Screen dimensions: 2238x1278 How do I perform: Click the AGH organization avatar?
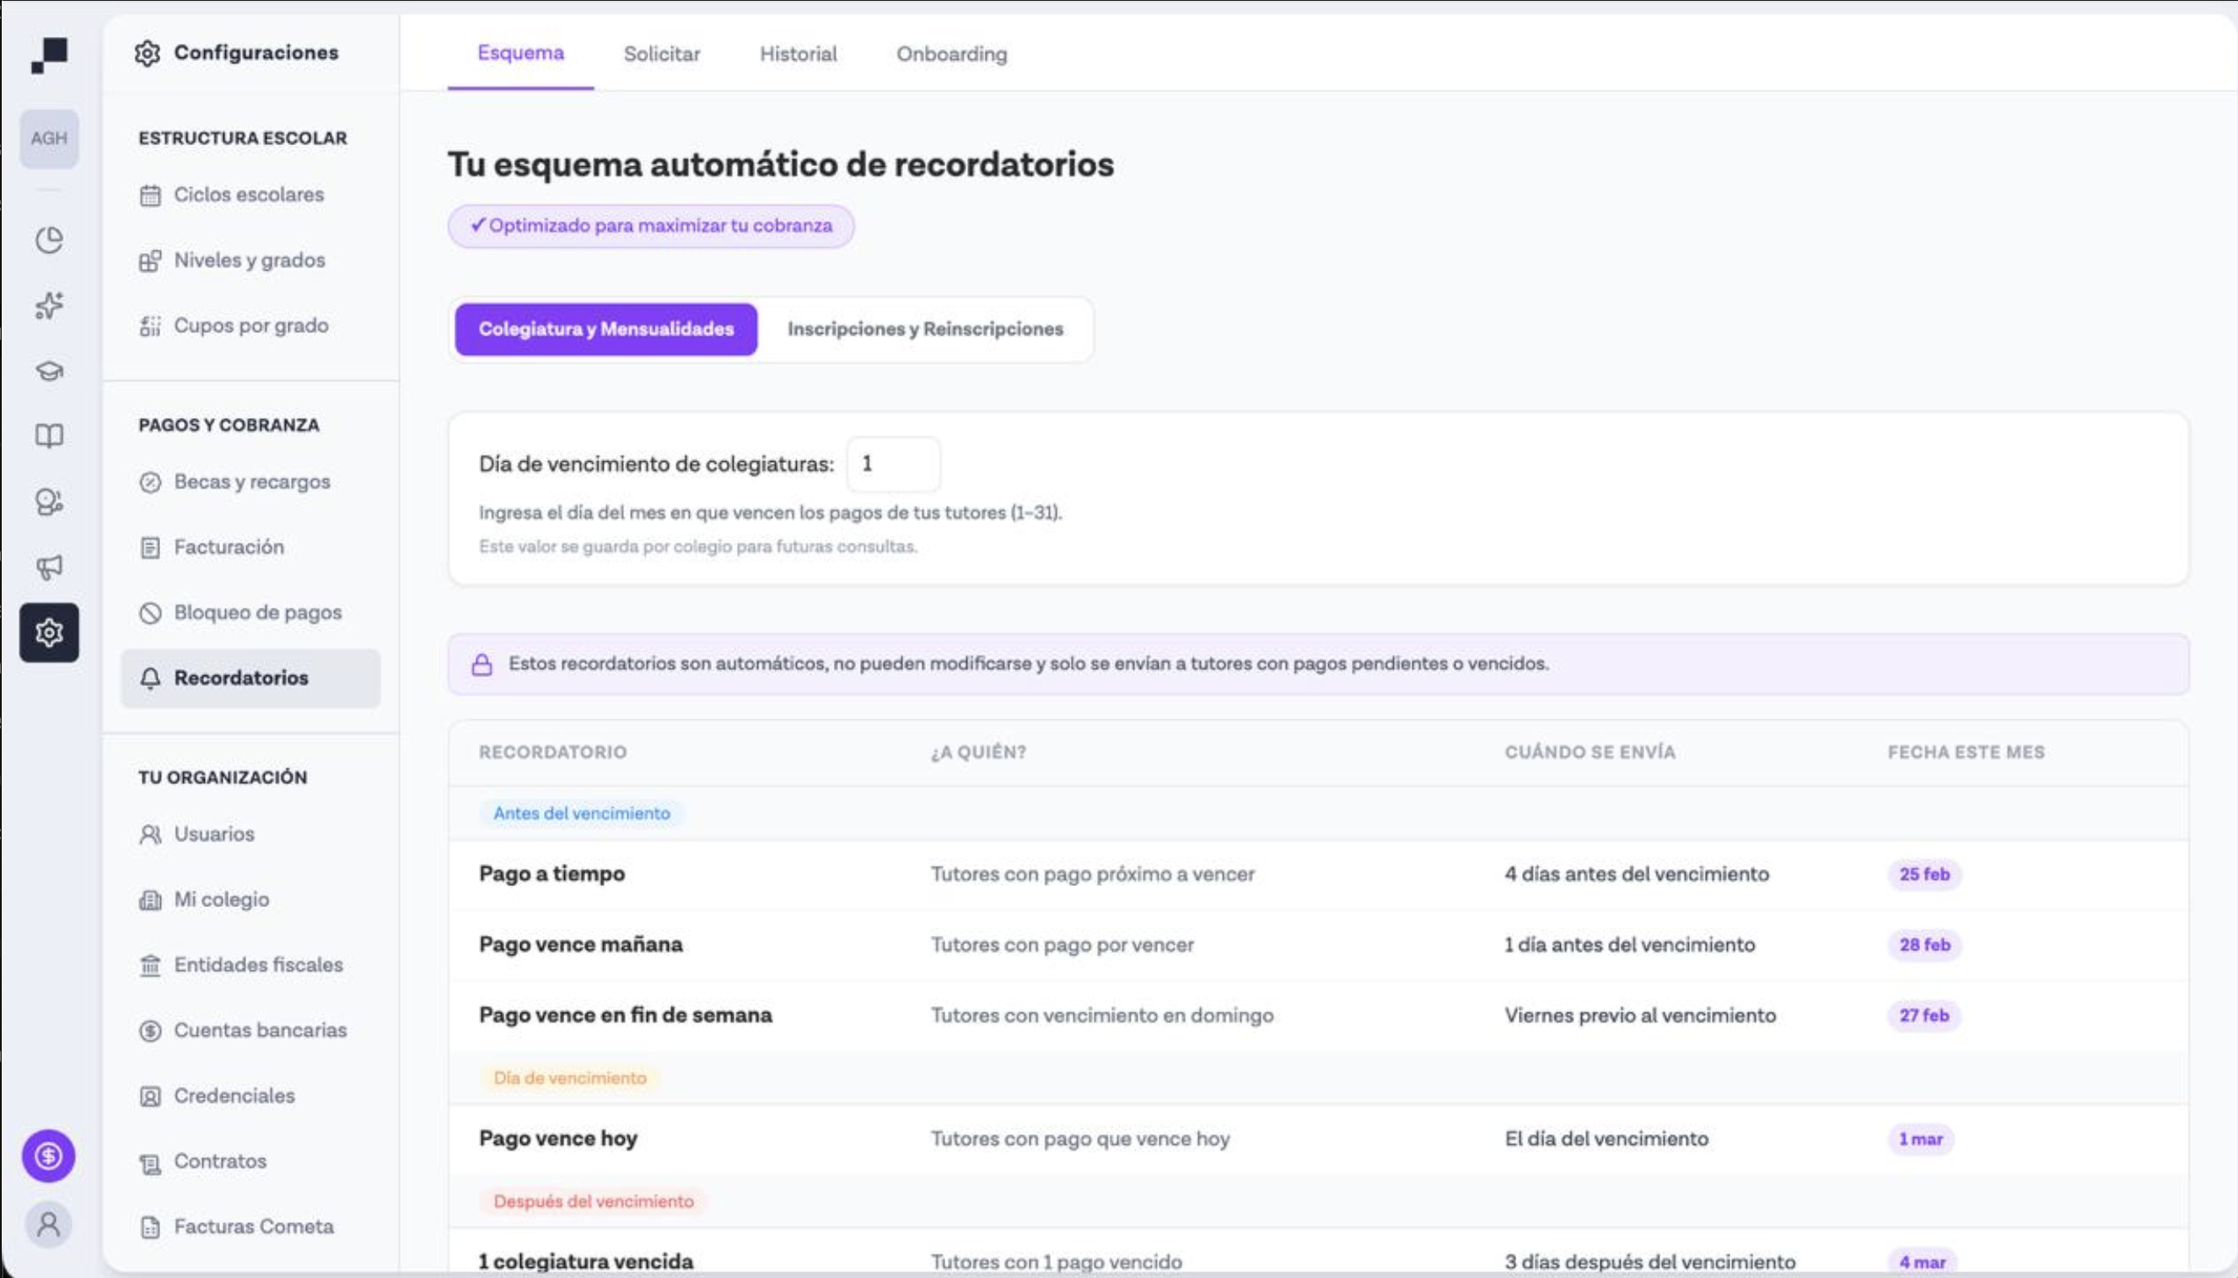point(49,137)
